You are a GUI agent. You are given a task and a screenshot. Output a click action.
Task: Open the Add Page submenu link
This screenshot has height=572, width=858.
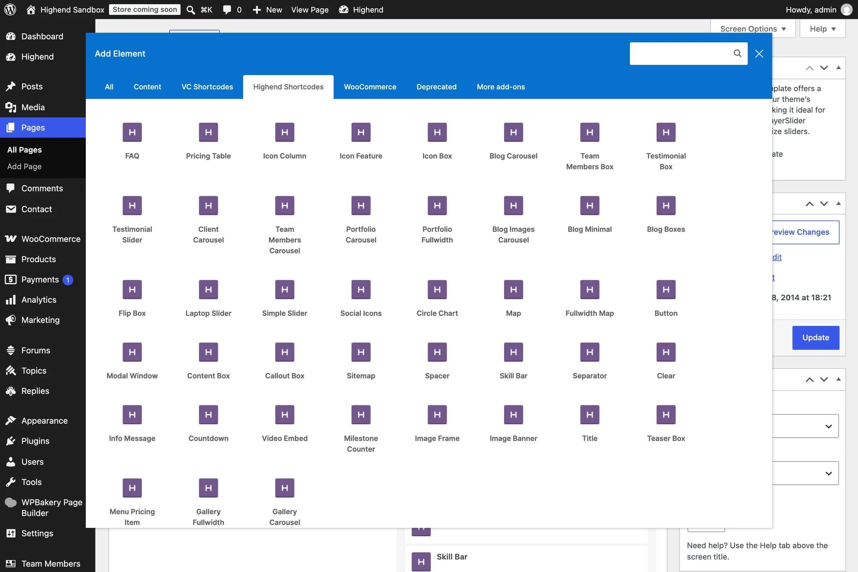[x=24, y=166]
